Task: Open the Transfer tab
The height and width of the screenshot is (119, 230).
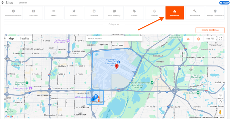Action: click(x=155, y=13)
